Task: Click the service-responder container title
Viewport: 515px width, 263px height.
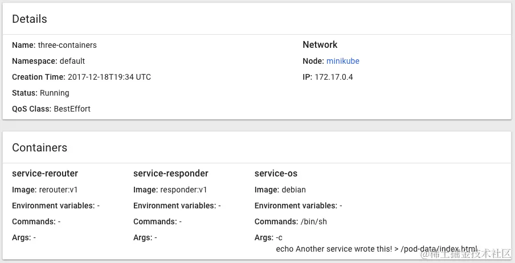Action: [x=171, y=173]
